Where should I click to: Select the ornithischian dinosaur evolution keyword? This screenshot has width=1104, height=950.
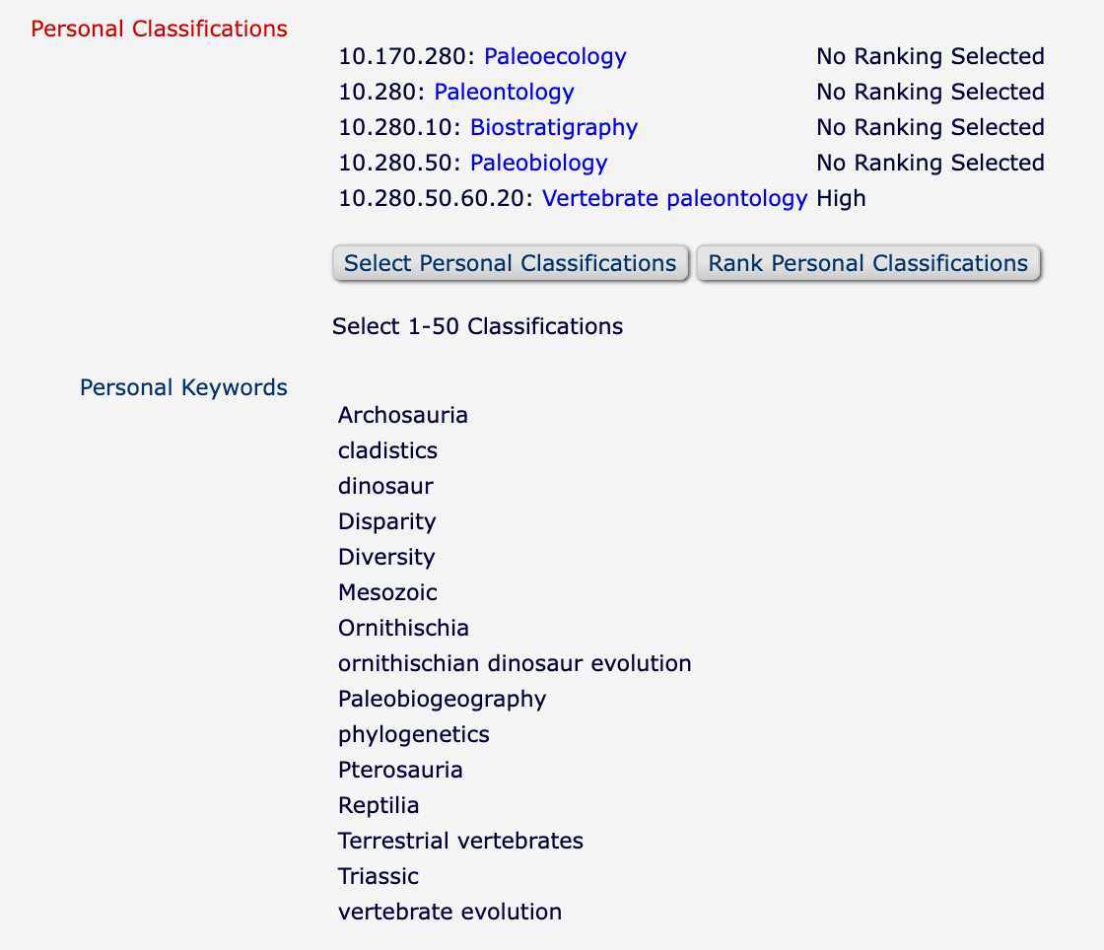515,663
